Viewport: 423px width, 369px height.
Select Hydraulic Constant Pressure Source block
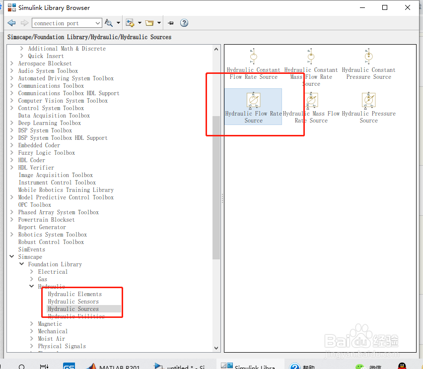368,64
